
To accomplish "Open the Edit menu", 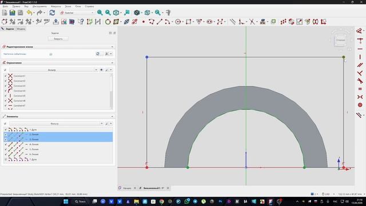I will (16, 6).
